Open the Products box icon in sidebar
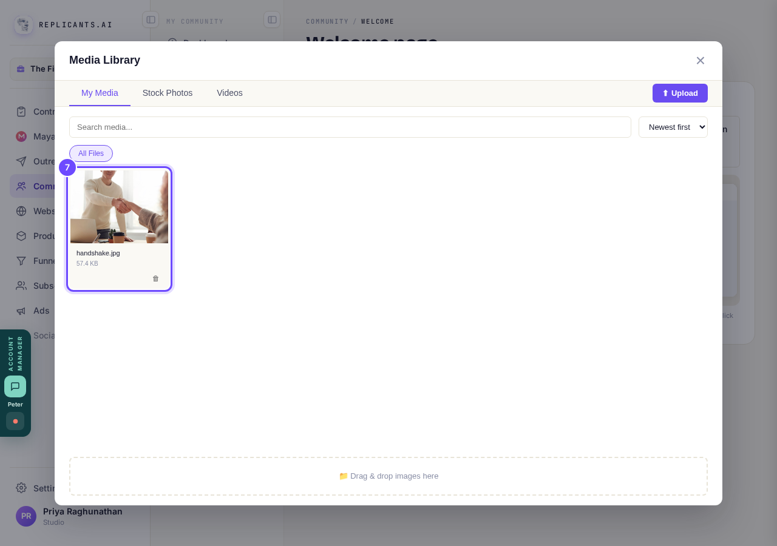Image resolution: width=777 pixels, height=546 pixels. coord(21,236)
